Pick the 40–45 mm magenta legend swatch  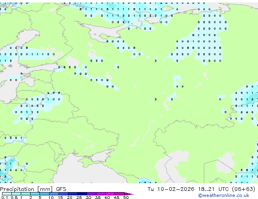click(110, 194)
